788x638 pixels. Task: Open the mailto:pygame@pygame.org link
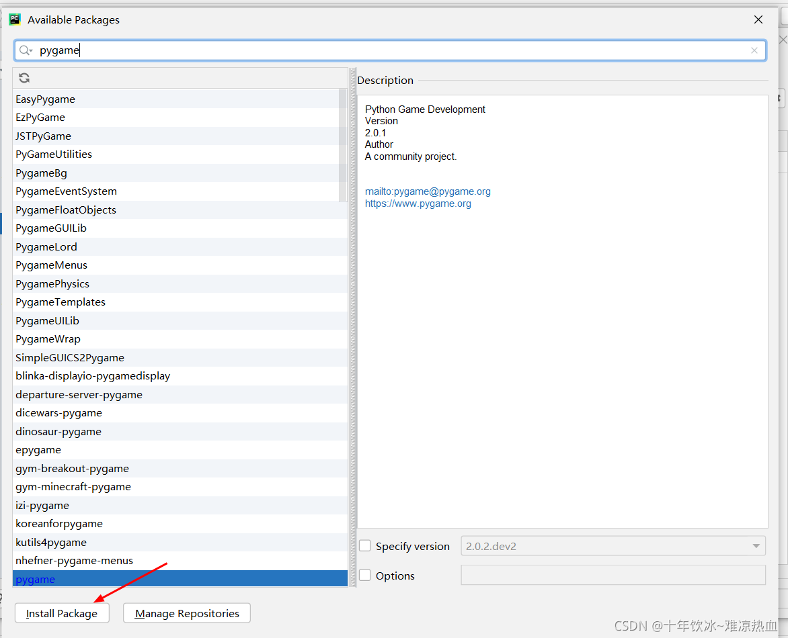(428, 191)
